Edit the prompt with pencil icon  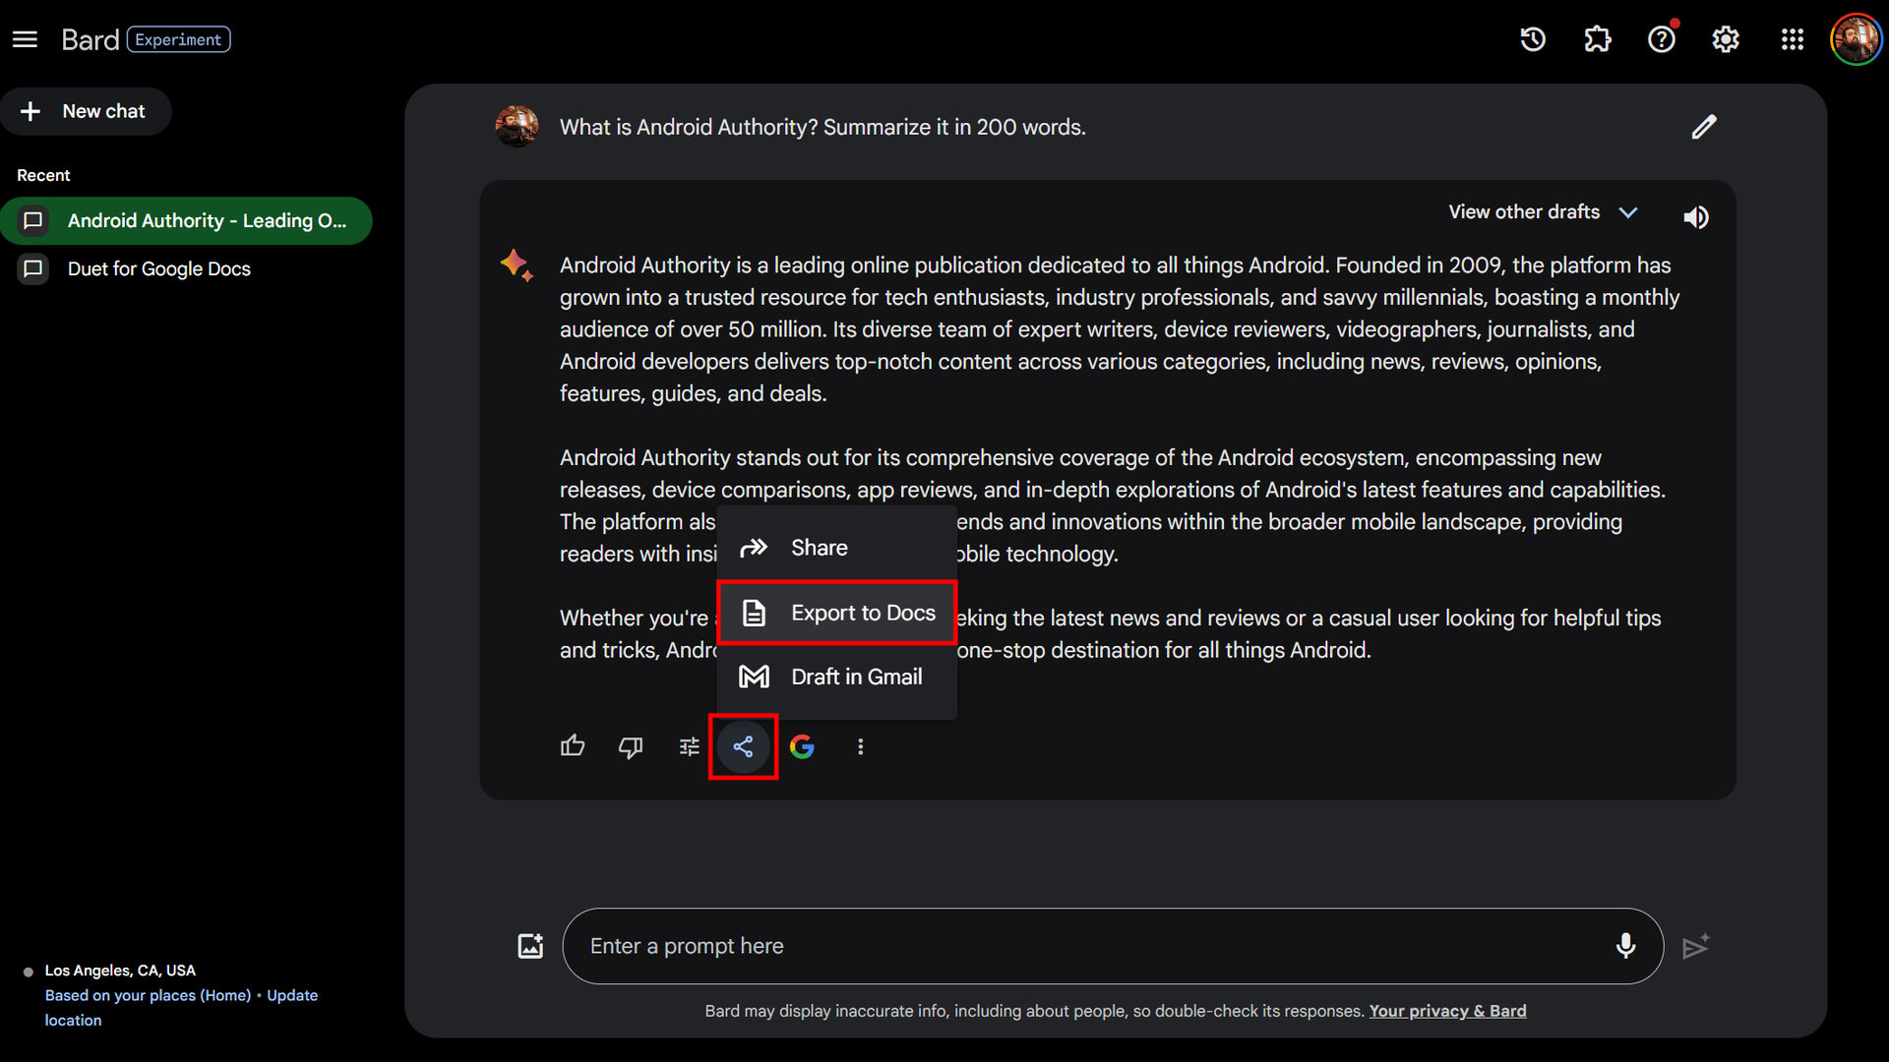pos(1704,127)
